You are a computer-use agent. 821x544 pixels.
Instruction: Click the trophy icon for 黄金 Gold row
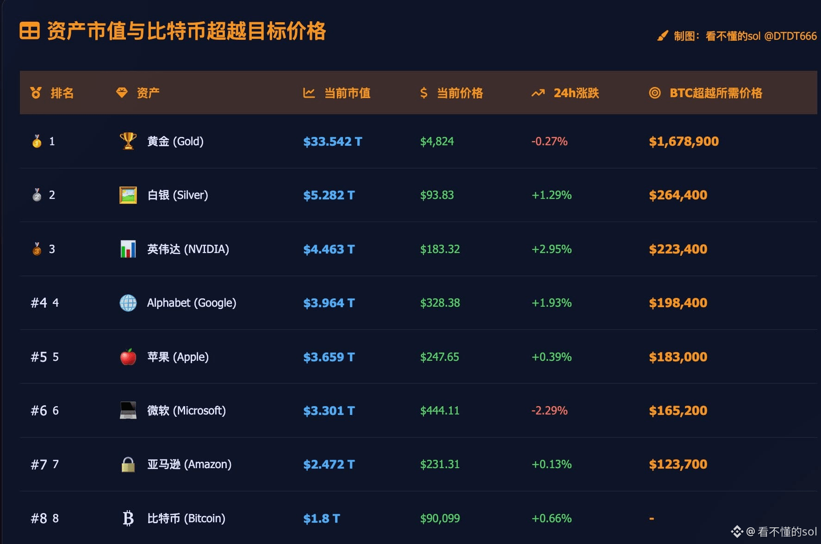pyautogui.click(x=128, y=141)
